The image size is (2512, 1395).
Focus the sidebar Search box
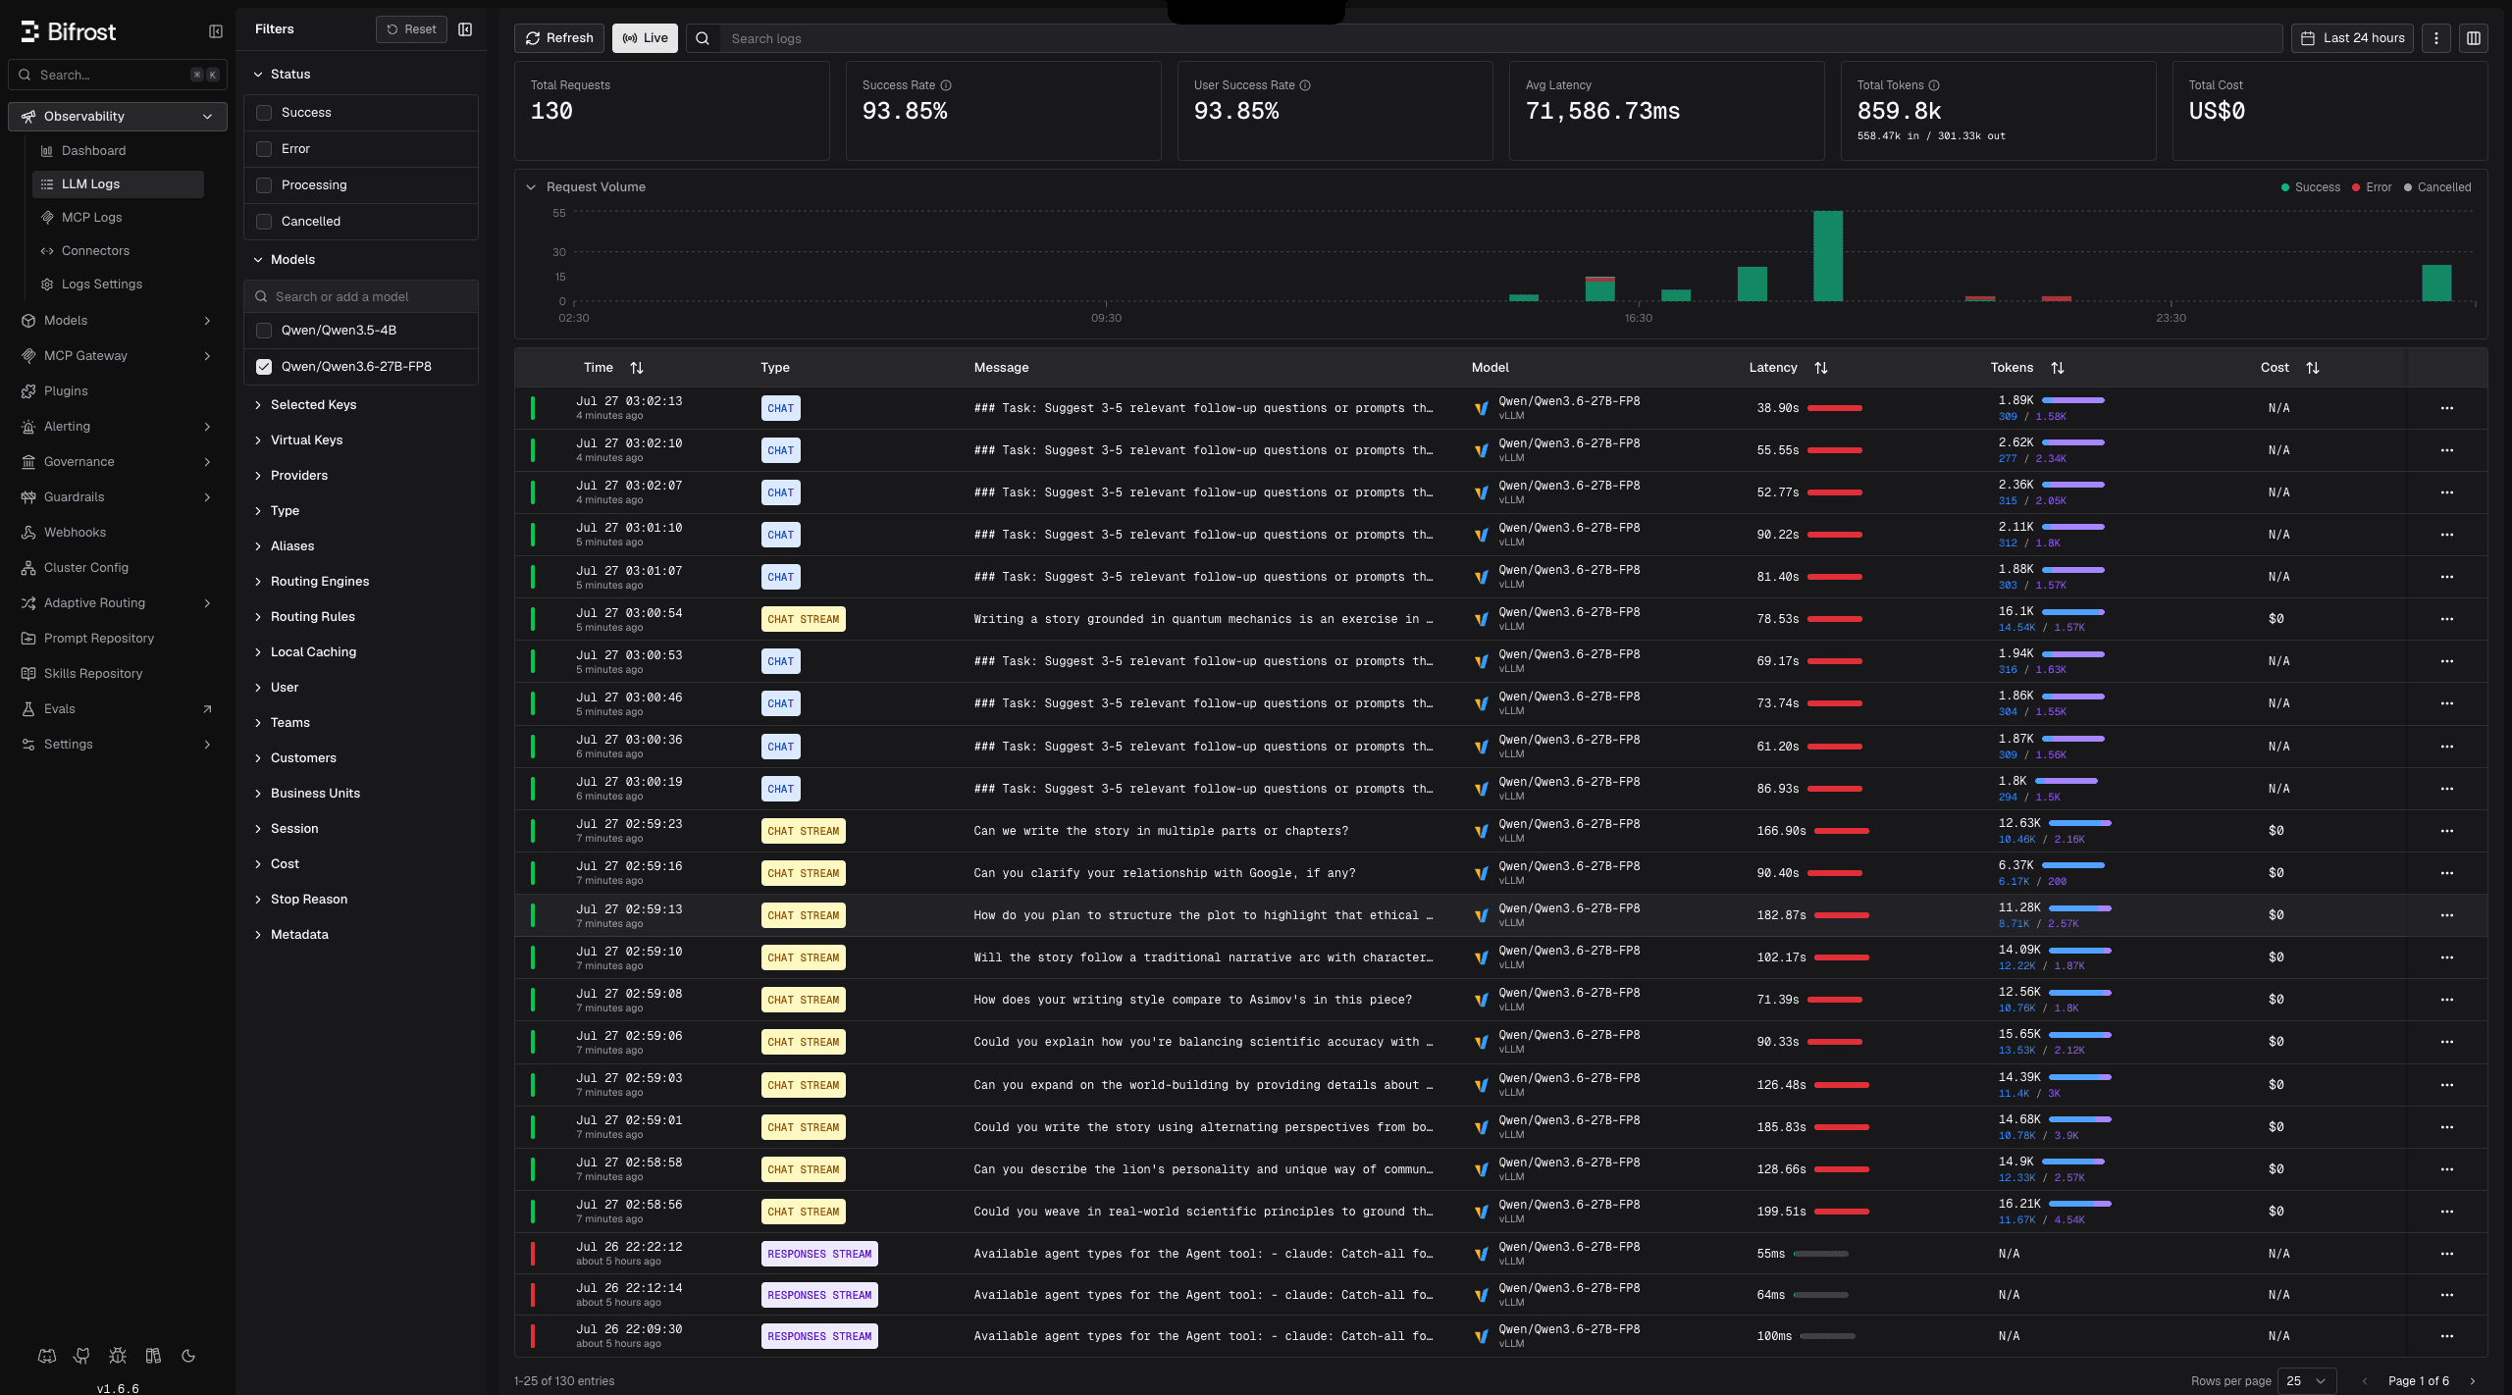coord(118,75)
